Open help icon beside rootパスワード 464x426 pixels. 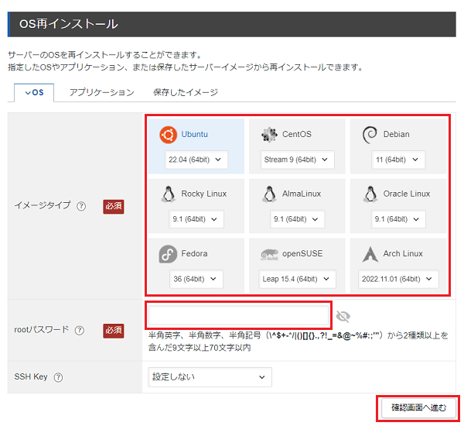(80, 330)
